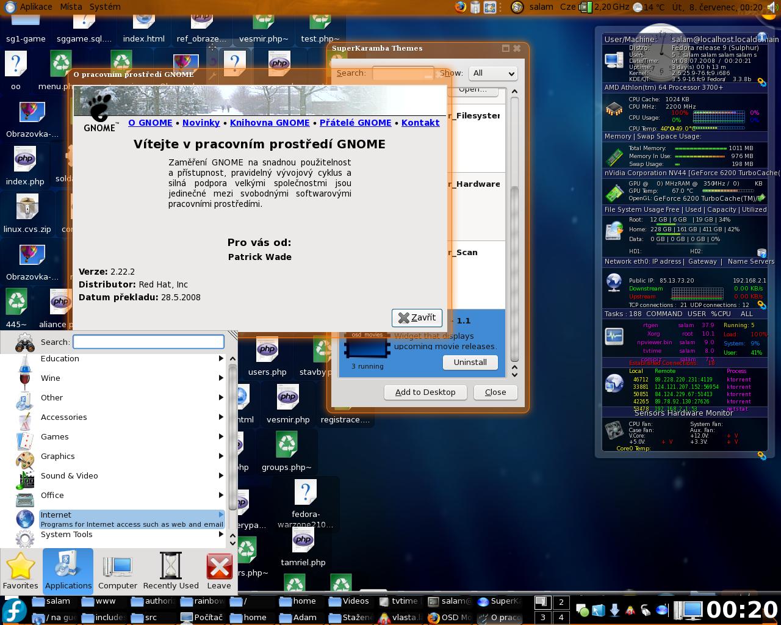Screen dimensions: 781x625
Task: Select the index.html desktop icon
Action: coord(143,29)
